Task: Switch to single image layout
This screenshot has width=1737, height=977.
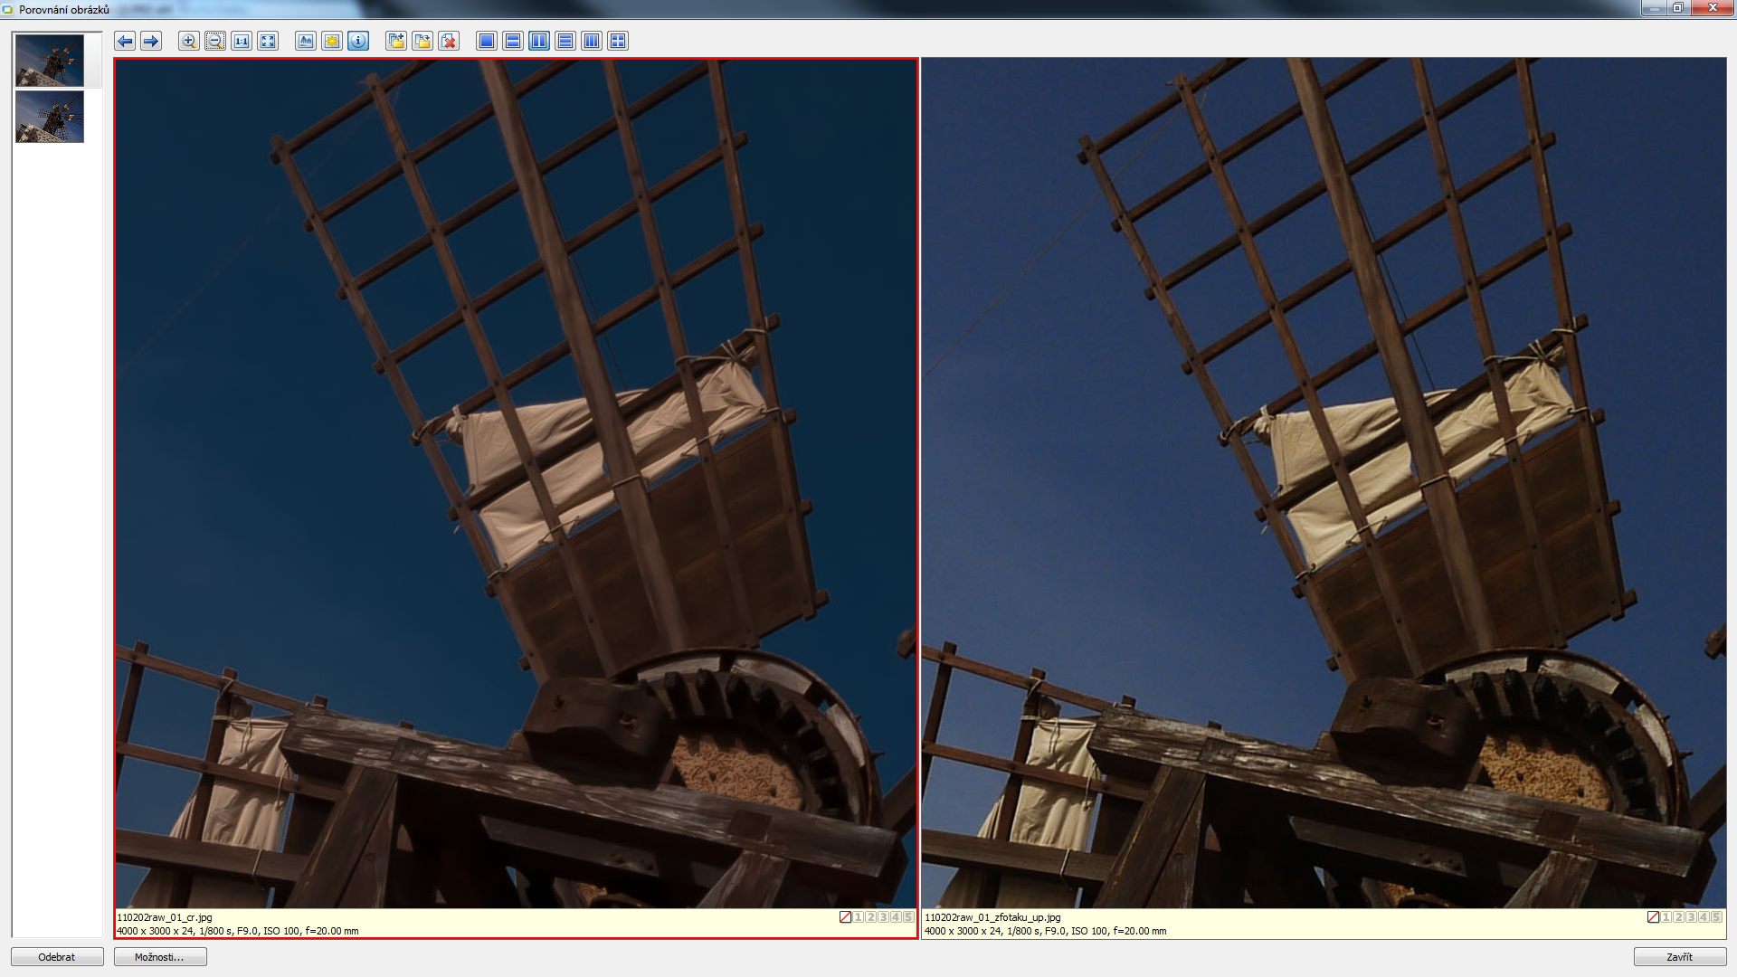Action: (x=487, y=41)
